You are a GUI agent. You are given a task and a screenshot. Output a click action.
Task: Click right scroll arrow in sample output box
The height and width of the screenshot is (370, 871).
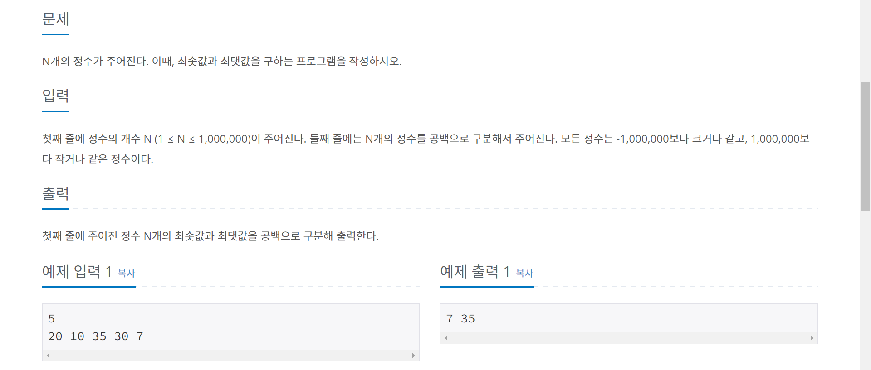pyautogui.click(x=812, y=338)
